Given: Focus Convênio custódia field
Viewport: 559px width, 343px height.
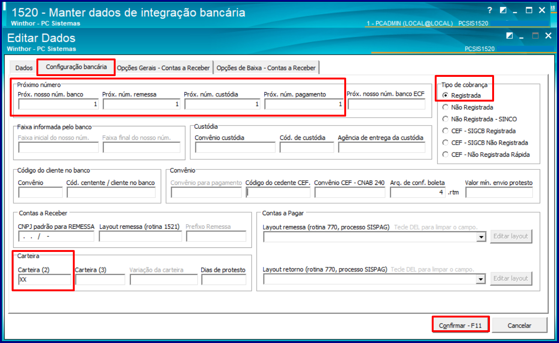Looking at the screenshot, I should [x=235, y=147].
